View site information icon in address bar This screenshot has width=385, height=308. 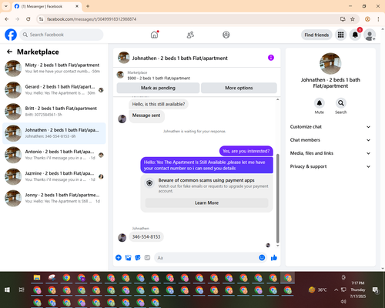41,19
